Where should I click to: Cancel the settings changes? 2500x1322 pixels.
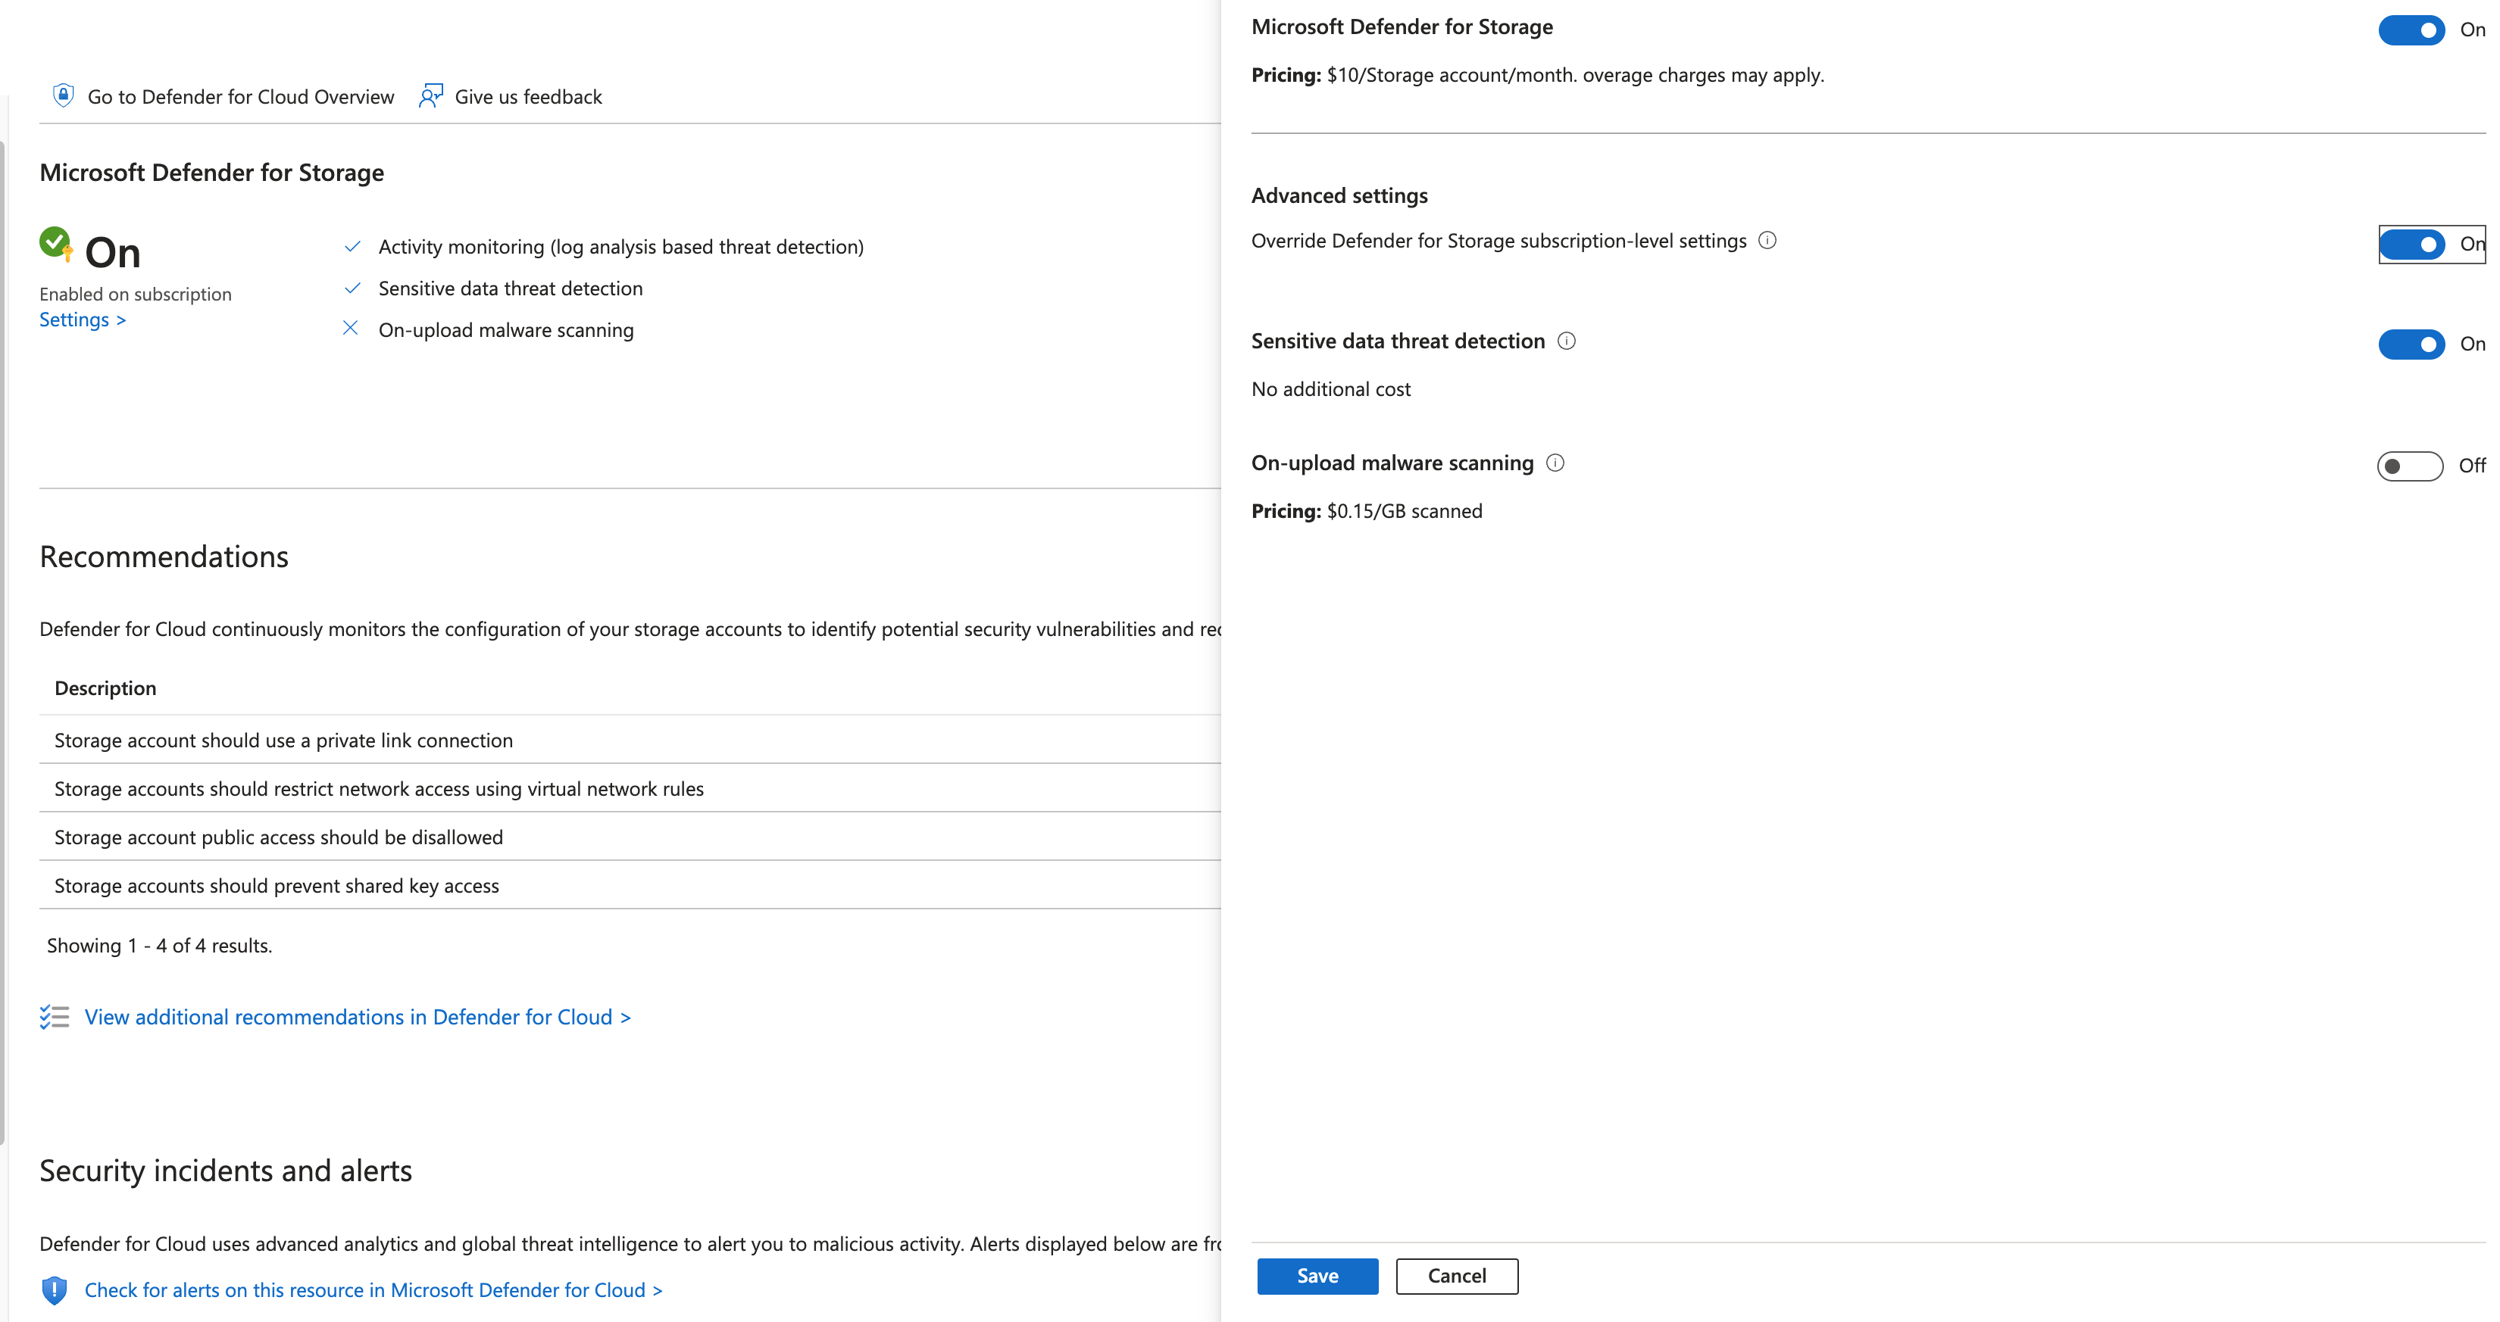coord(1457,1276)
